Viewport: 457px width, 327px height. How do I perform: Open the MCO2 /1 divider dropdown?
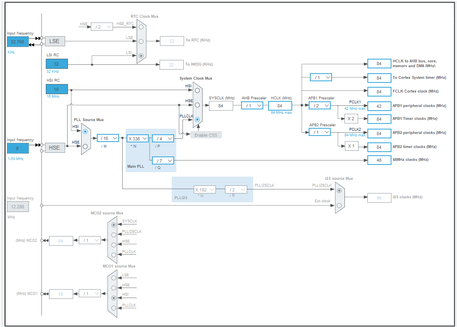pos(90,240)
